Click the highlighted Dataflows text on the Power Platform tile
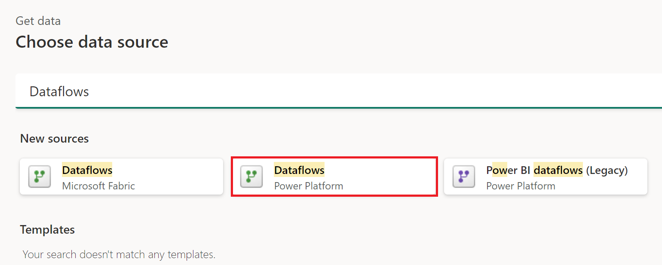The width and height of the screenshot is (662, 265). point(299,170)
